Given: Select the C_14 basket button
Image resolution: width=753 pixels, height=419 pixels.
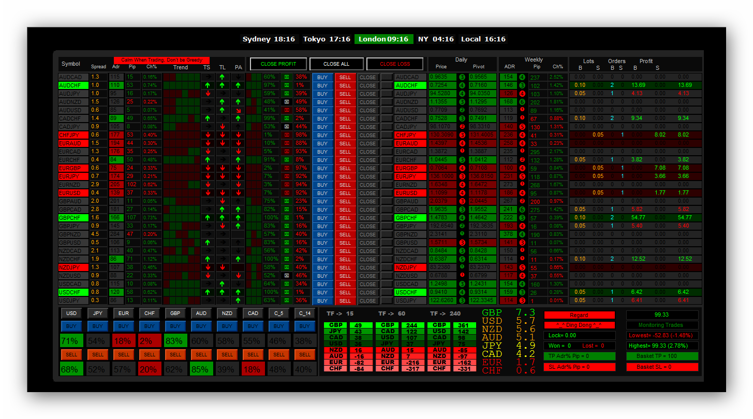Looking at the screenshot, I should coord(305,313).
